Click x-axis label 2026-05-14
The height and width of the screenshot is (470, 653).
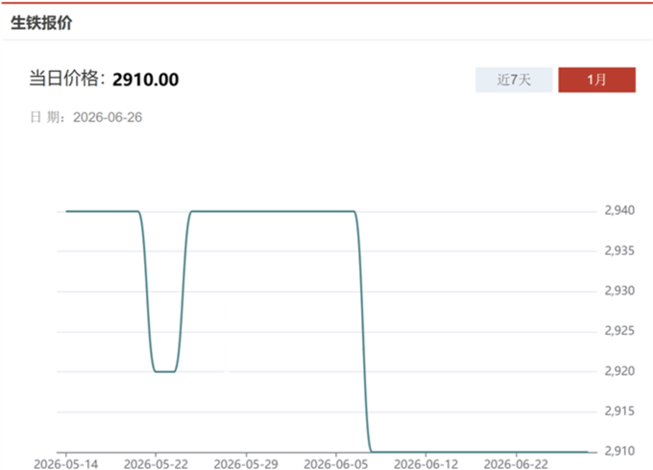tap(66, 463)
